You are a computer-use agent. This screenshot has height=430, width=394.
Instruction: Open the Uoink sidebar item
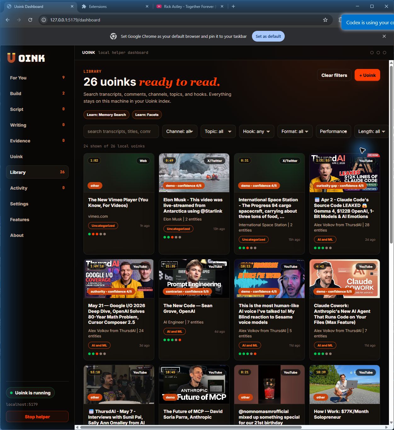37,157
